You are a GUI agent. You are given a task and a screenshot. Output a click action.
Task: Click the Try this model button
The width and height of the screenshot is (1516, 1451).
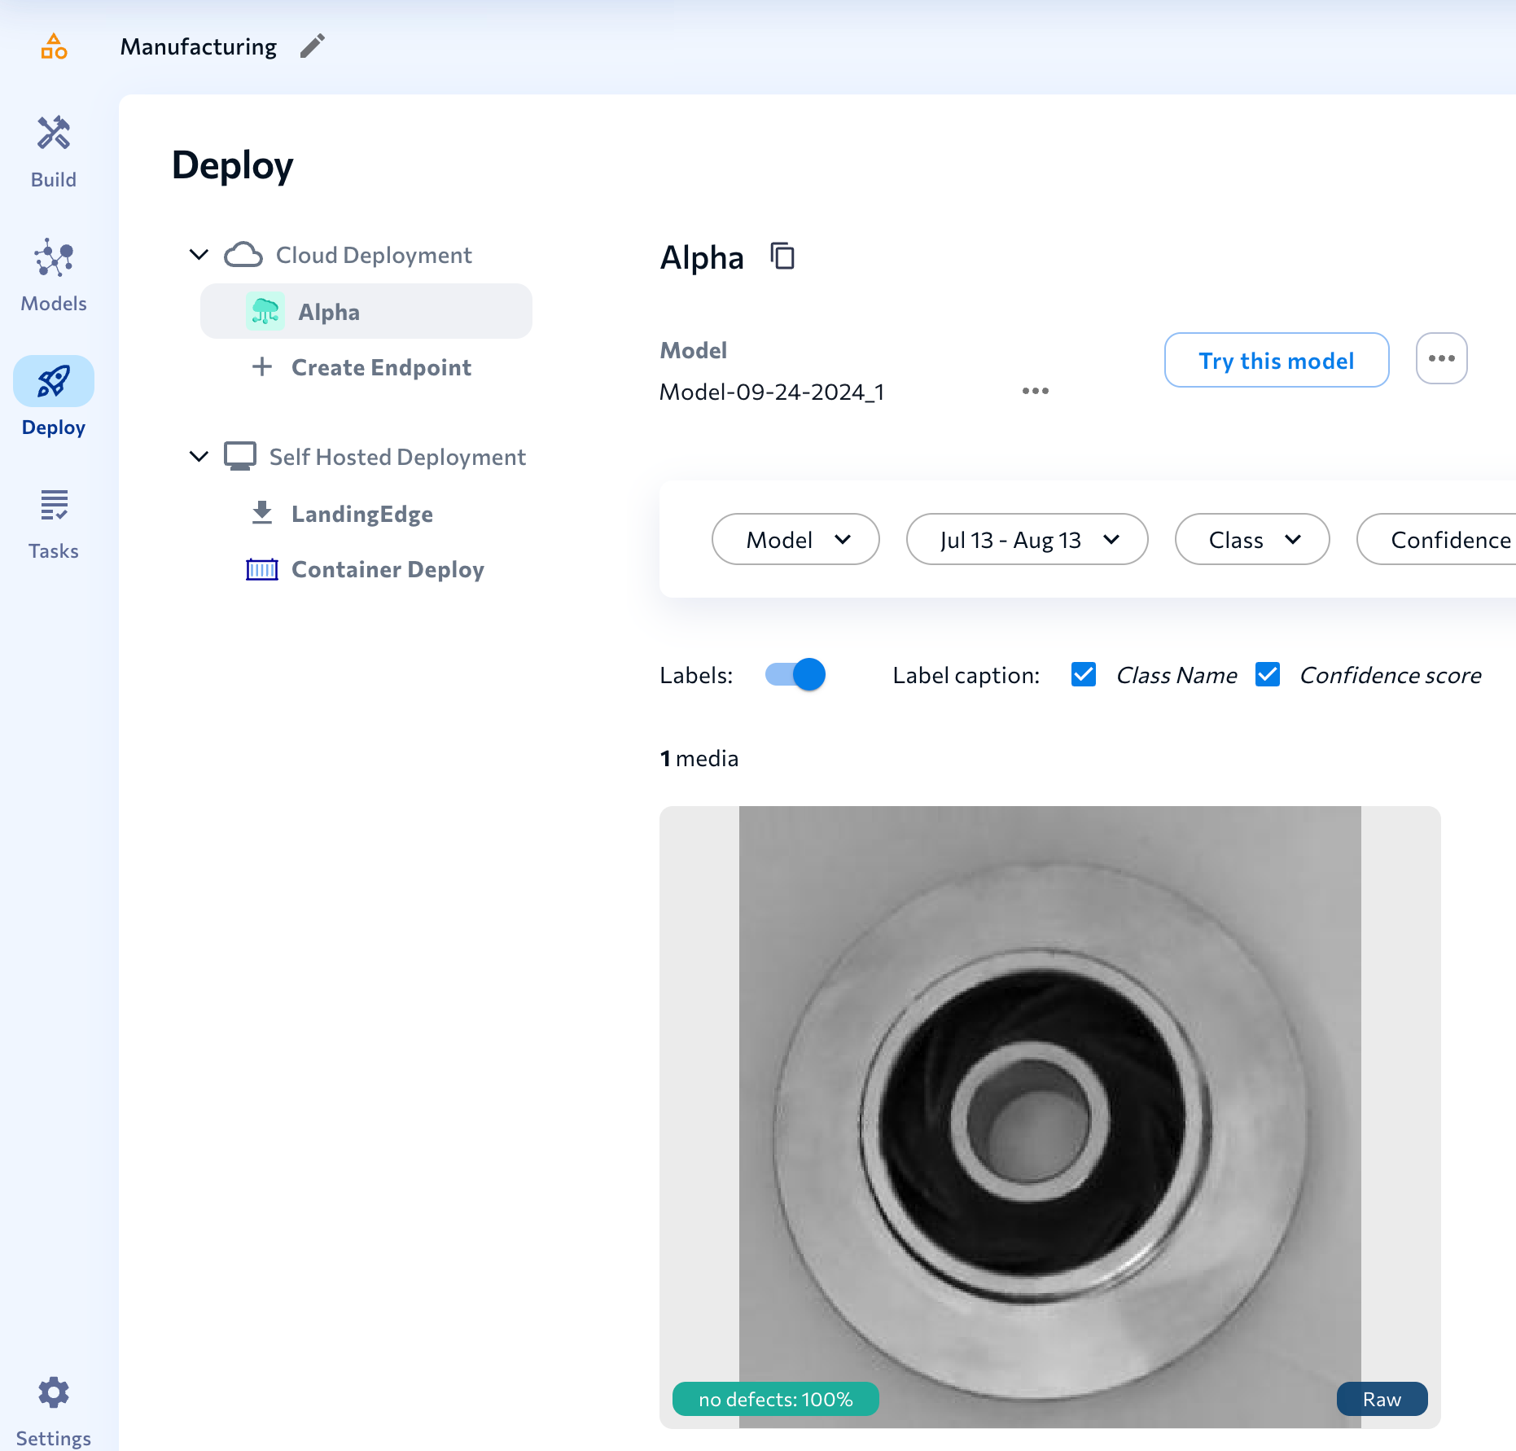[1276, 360]
